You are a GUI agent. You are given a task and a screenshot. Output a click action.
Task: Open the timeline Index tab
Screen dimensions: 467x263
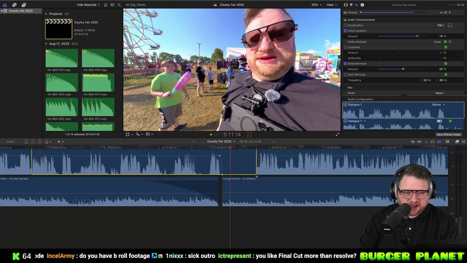(11, 142)
